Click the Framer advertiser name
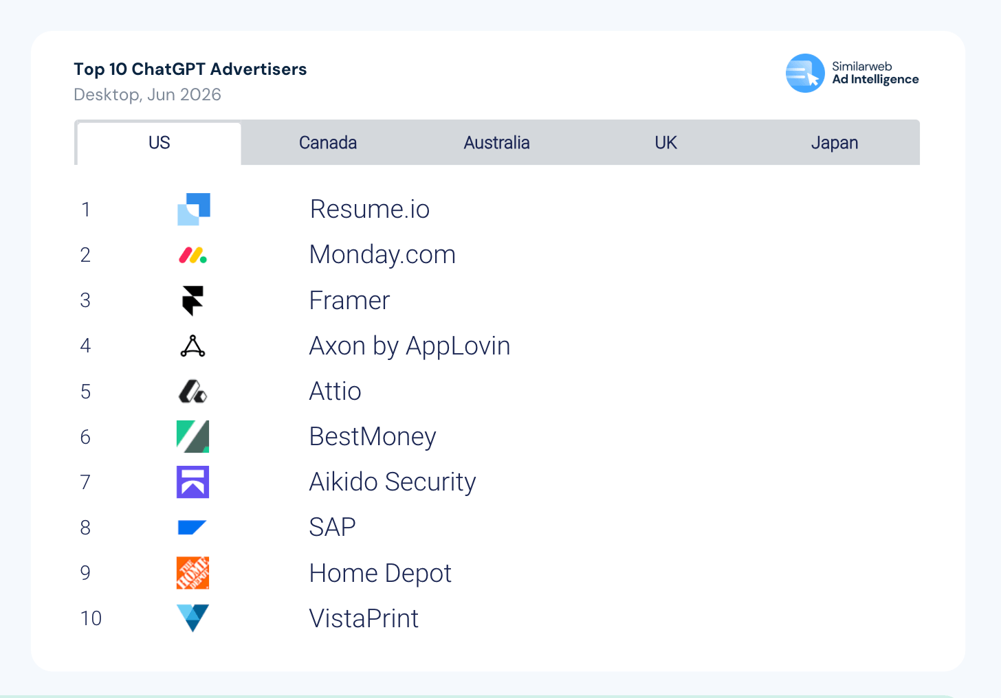The width and height of the screenshot is (1001, 698). pyautogui.click(x=349, y=300)
